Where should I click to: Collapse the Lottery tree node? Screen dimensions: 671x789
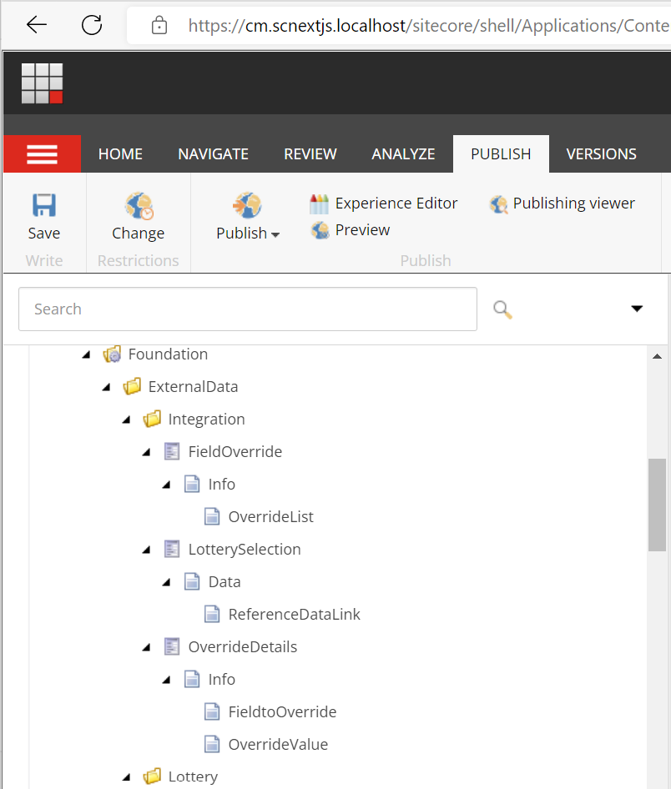(x=126, y=777)
